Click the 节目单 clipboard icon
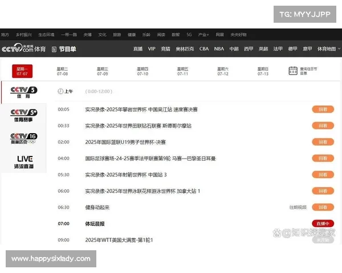Image resolution: width=342 pixels, height=273 pixels. click(x=54, y=49)
